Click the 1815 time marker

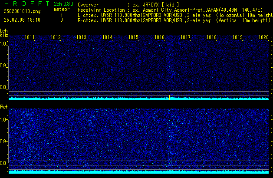tap(133, 37)
